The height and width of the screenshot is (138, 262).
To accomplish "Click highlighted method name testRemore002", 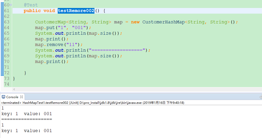I will pyautogui.click(x=76, y=11).
